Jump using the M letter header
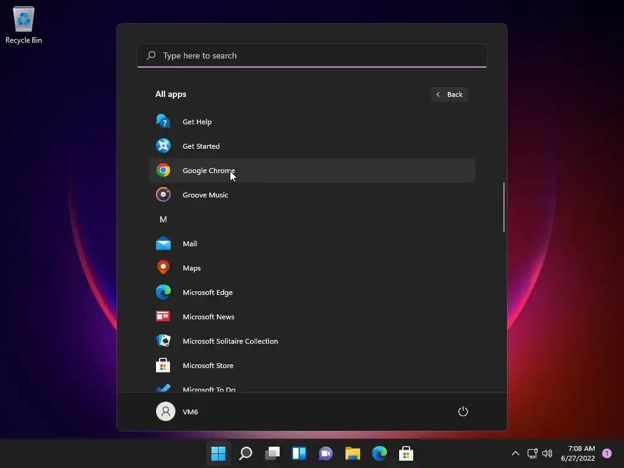 163,219
